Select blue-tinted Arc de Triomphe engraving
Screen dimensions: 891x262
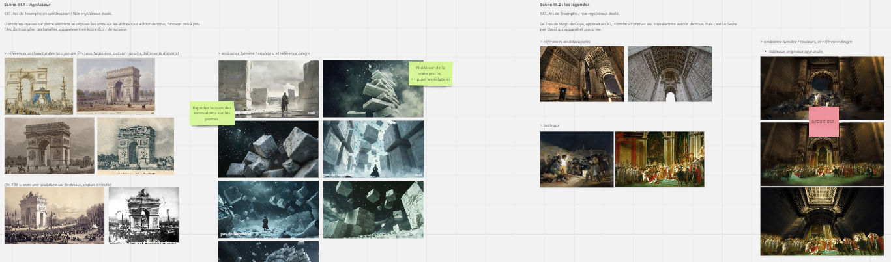point(136,145)
